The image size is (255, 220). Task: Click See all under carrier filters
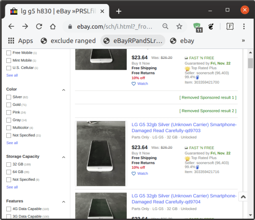(12, 75)
